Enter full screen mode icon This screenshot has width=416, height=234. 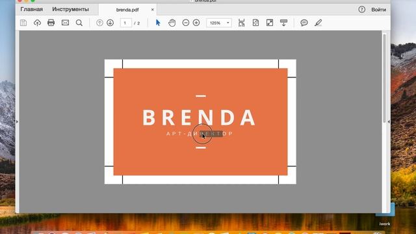click(270, 23)
